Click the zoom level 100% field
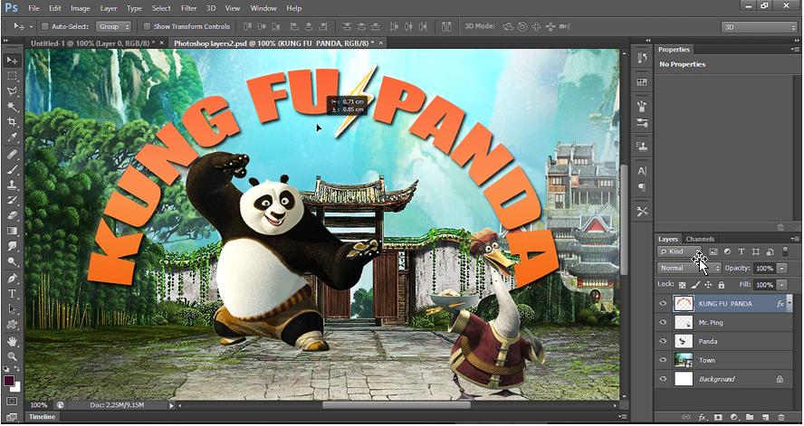804x426 pixels. tap(38, 405)
